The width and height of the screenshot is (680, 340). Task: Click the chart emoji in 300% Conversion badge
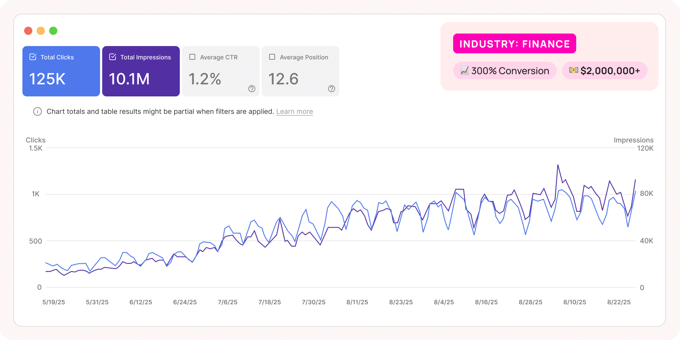(x=464, y=71)
